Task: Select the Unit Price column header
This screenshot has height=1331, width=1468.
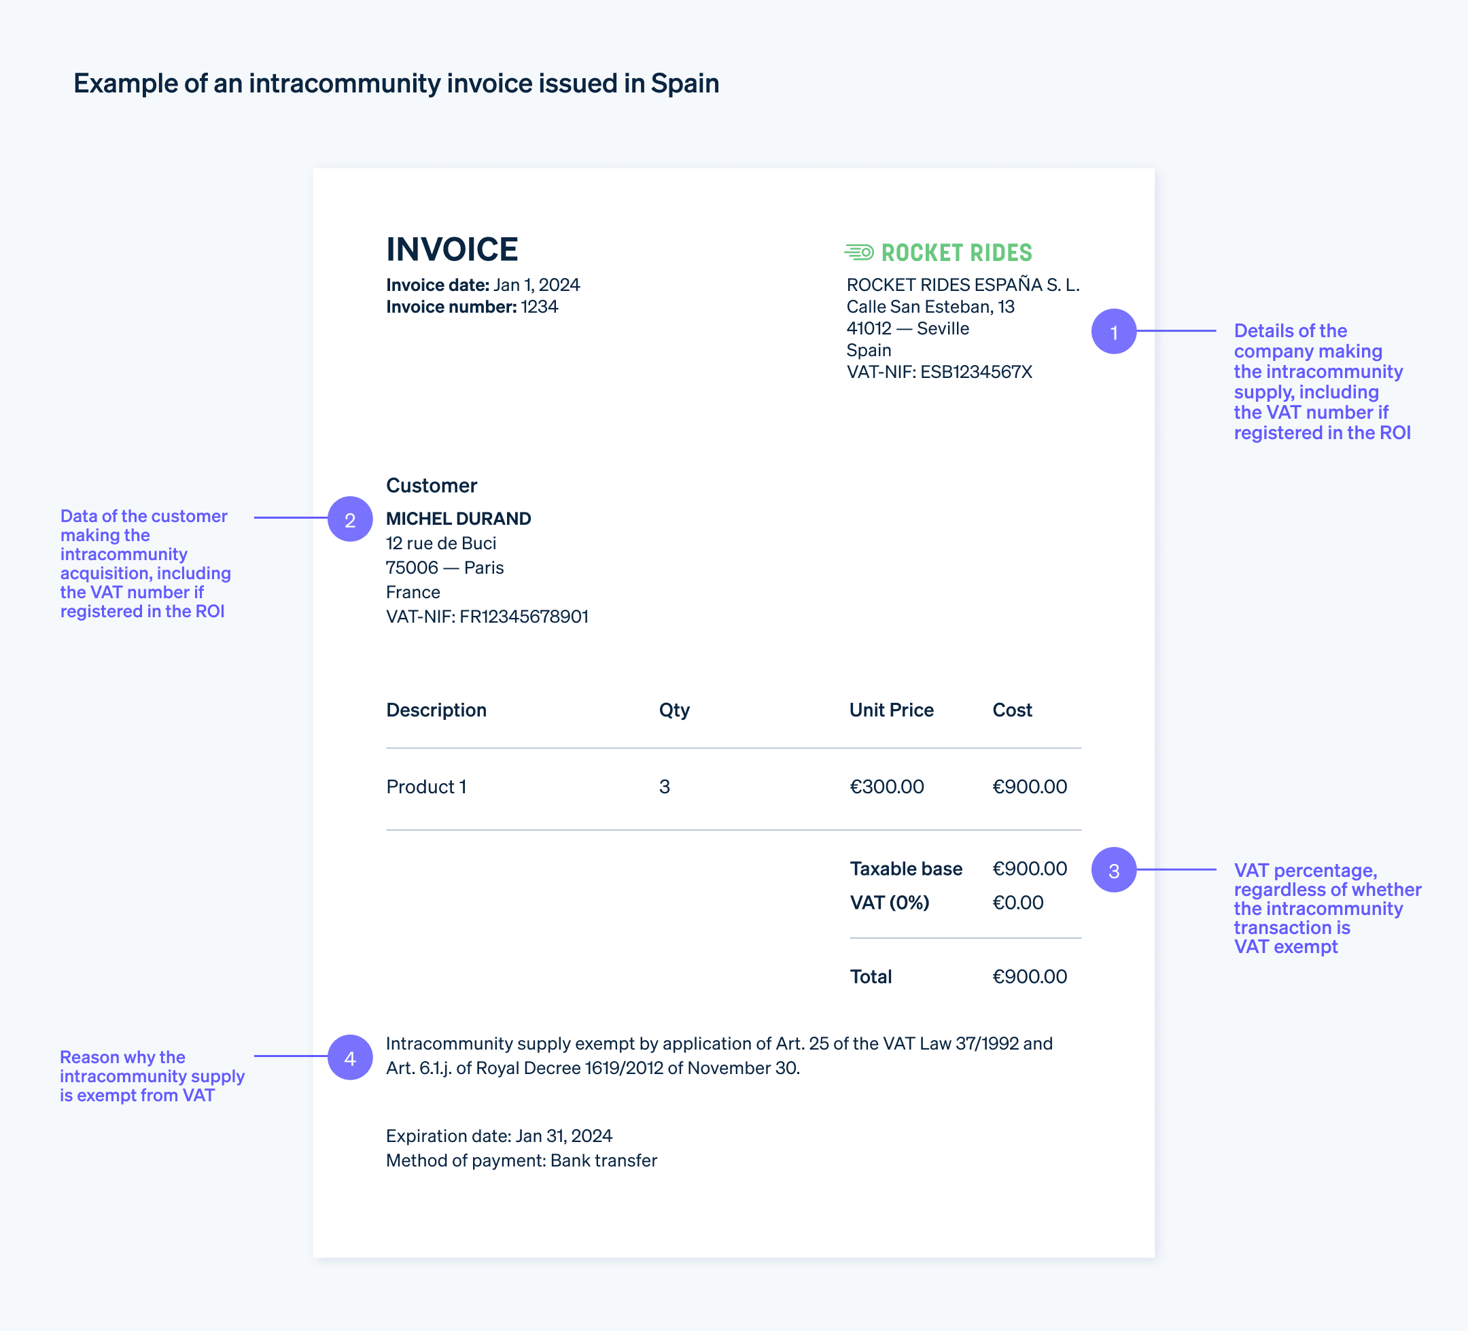Action: tap(890, 710)
